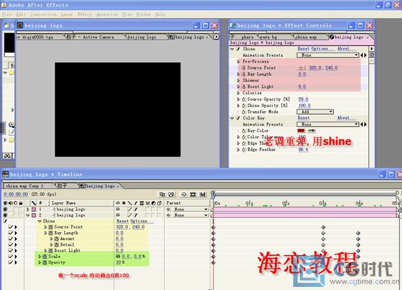Toggle keyframe checkbox for Boost Light row
The height and width of the screenshot is (290, 402).
[x=11, y=251]
